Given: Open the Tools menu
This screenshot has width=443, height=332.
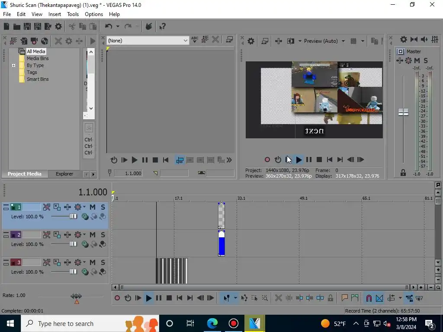Looking at the screenshot, I should (73, 14).
